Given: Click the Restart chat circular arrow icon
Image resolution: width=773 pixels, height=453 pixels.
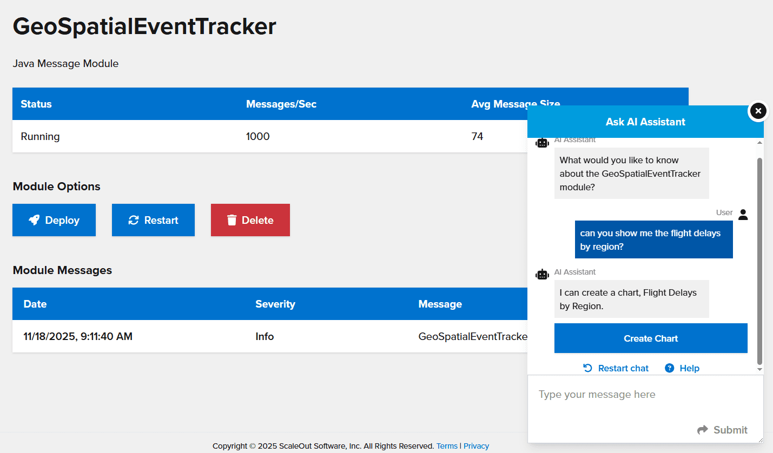Looking at the screenshot, I should [587, 368].
